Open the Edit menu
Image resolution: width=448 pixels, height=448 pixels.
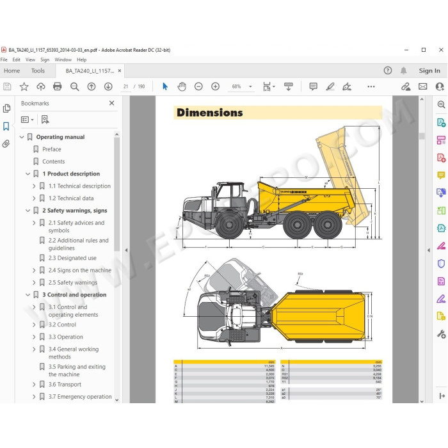coord(16,60)
